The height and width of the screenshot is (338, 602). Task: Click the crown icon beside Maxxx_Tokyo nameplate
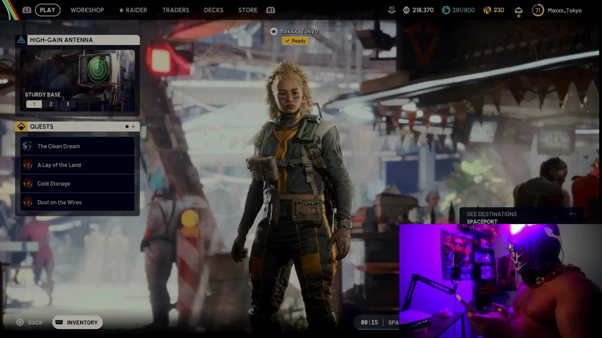tap(274, 31)
